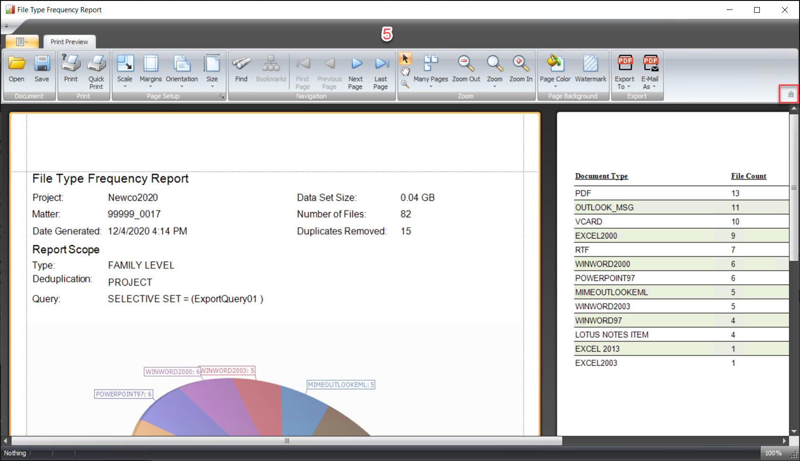Click the horizontal scrollbar left arrow
800x461 pixels.
click(x=5, y=441)
